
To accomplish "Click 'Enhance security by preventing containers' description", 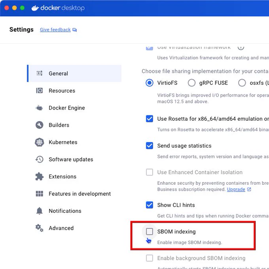I will [213, 183].
